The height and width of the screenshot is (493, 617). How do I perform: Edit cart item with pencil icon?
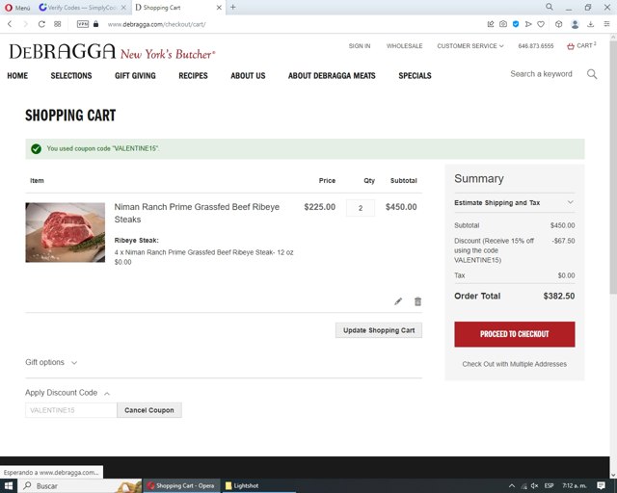click(398, 301)
